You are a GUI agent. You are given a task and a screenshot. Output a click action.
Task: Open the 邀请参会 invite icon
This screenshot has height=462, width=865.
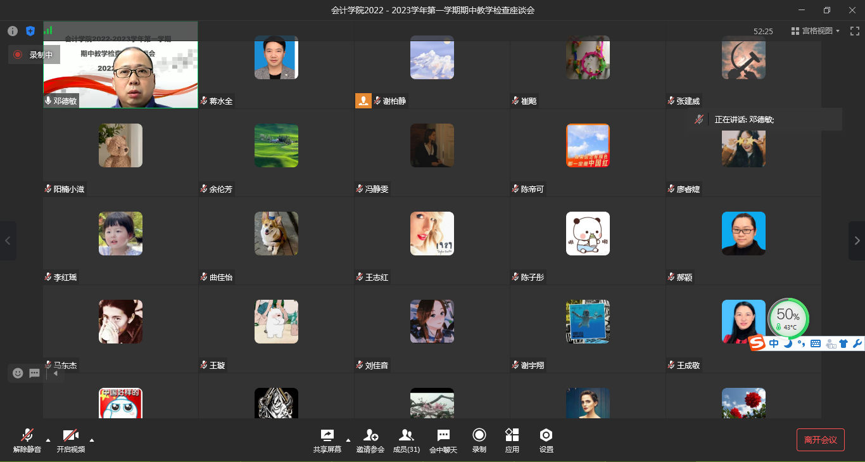click(370, 440)
